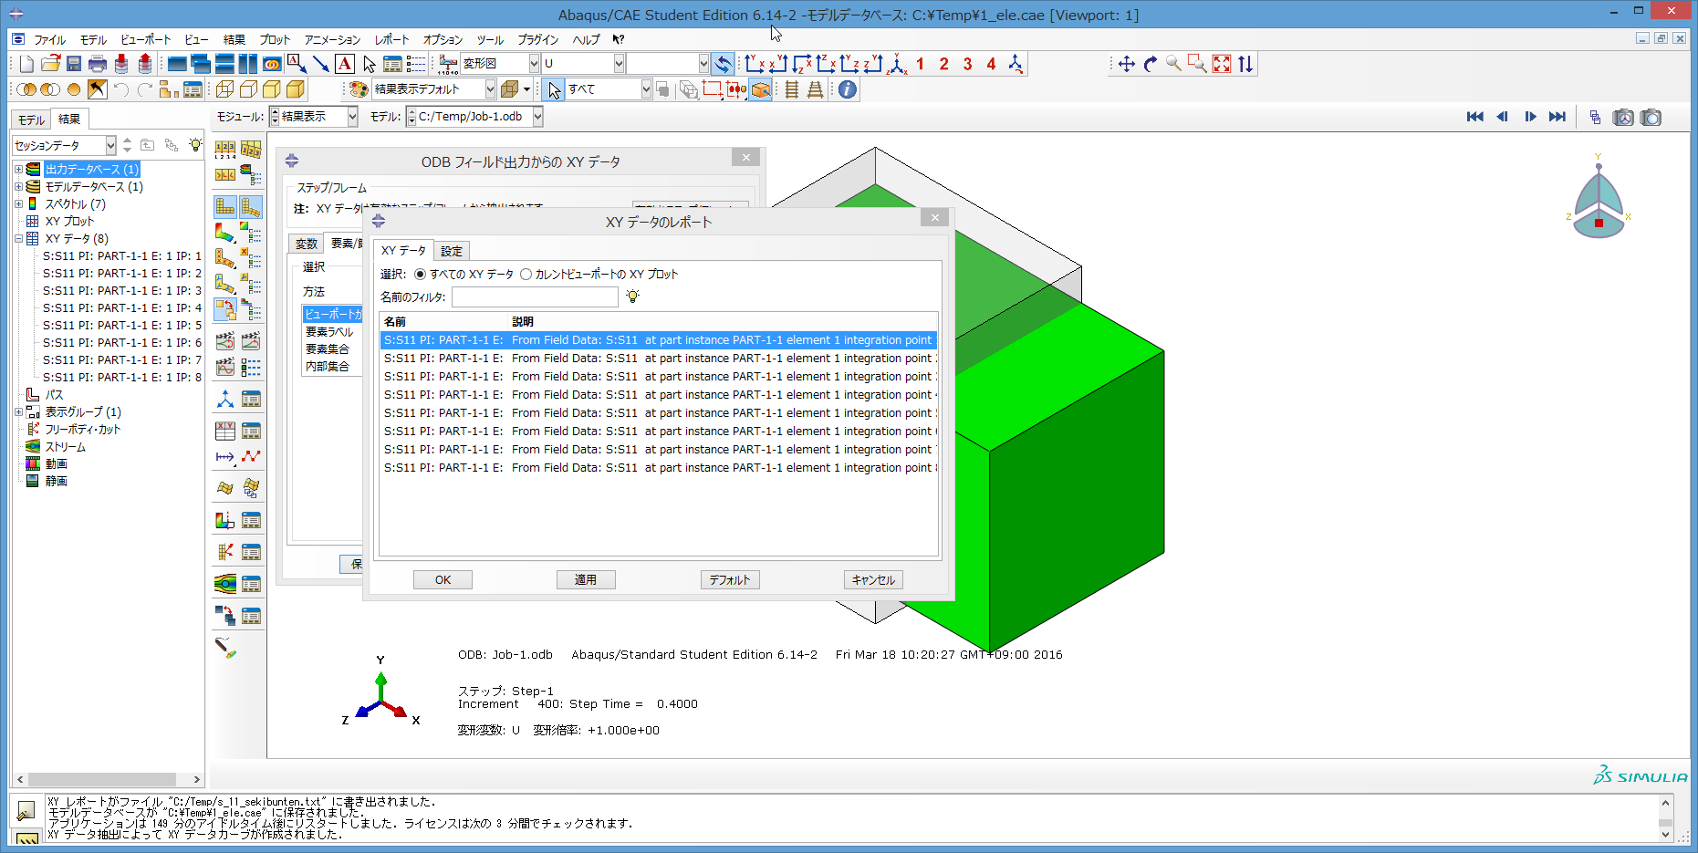Switch to the 設定 tab in report dialog
Screen dimensions: 1698x853
click(452, 251)
